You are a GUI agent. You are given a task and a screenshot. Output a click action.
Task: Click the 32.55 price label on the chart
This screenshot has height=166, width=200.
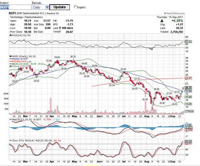click(49, 61)
